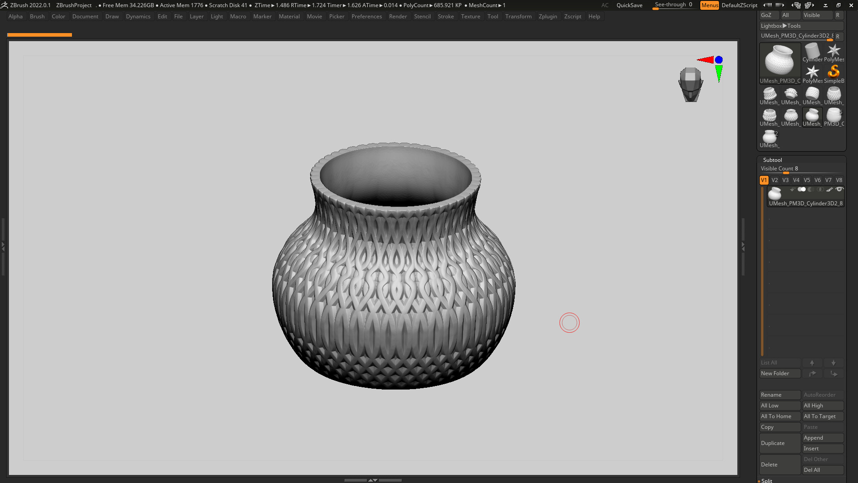Pick the UMesh tool with badge 2

(x=770, y=139)
